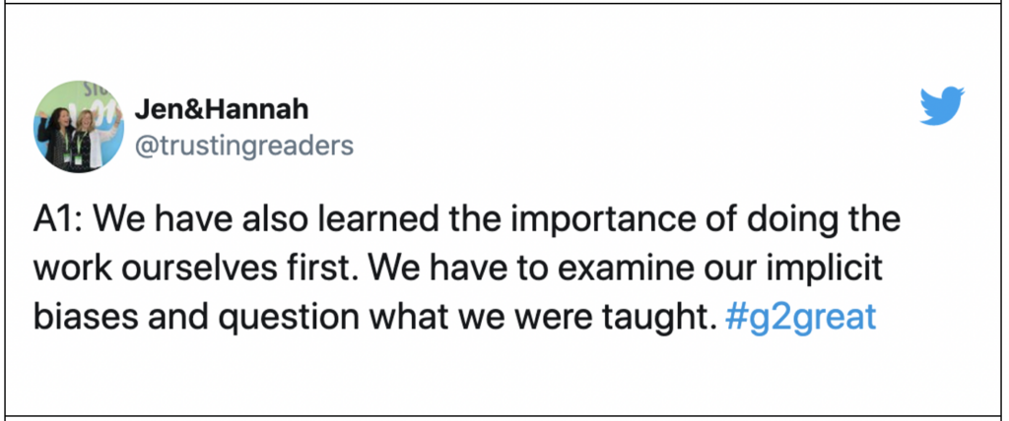Click the blue Twitter bird logo
Screen dimensions: 1009x421
pyautogui.click(x=941, y=106)
